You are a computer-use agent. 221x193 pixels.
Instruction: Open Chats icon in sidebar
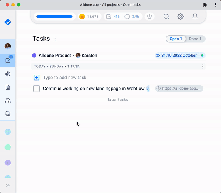click(x=8, y=114)
